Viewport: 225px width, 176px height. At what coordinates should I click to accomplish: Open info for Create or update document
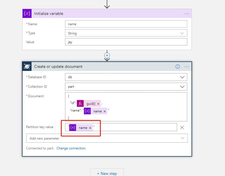(178, 67)
